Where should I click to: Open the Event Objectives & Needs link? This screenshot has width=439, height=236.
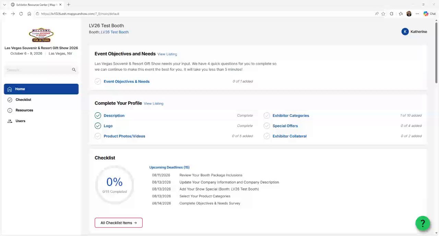coord(127,82)
